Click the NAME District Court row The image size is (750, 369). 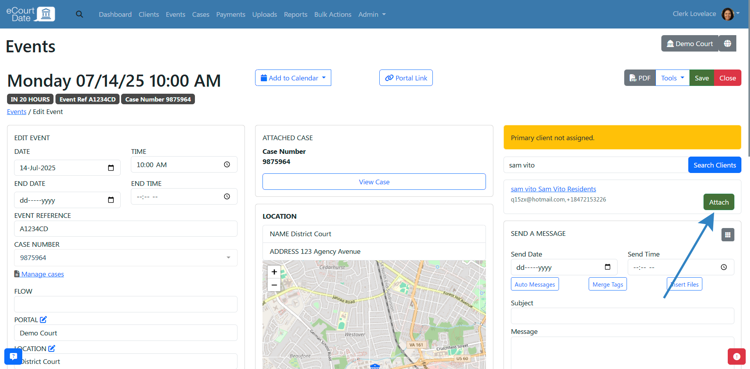(374, 234)
